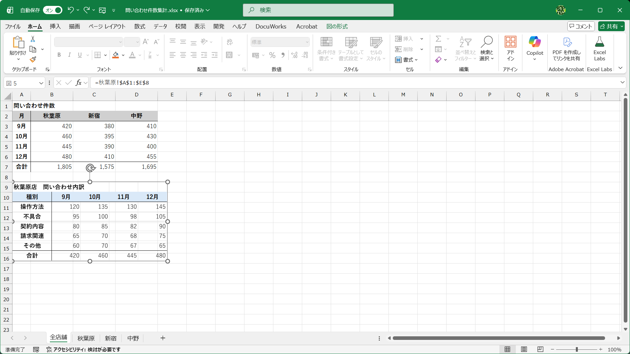Apply percent style to the selection
630x354 pixels.
point(272,55)
